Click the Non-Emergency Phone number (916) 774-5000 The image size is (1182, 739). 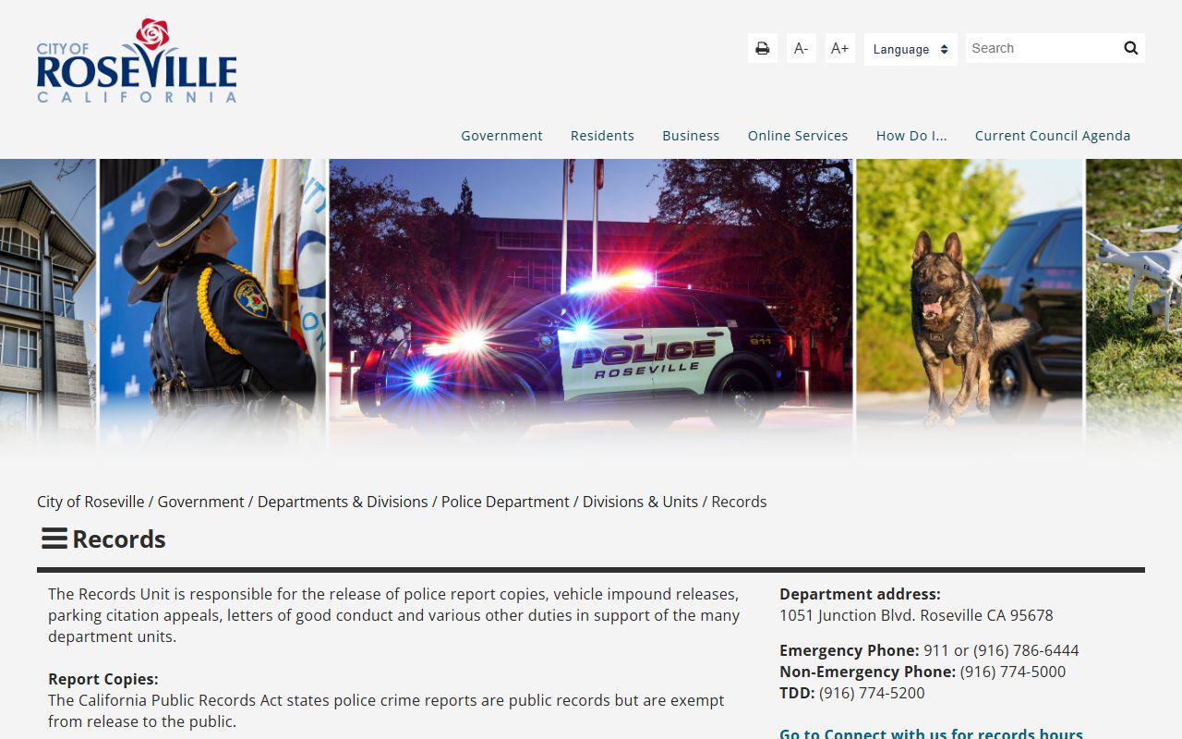coord(1013,672)
